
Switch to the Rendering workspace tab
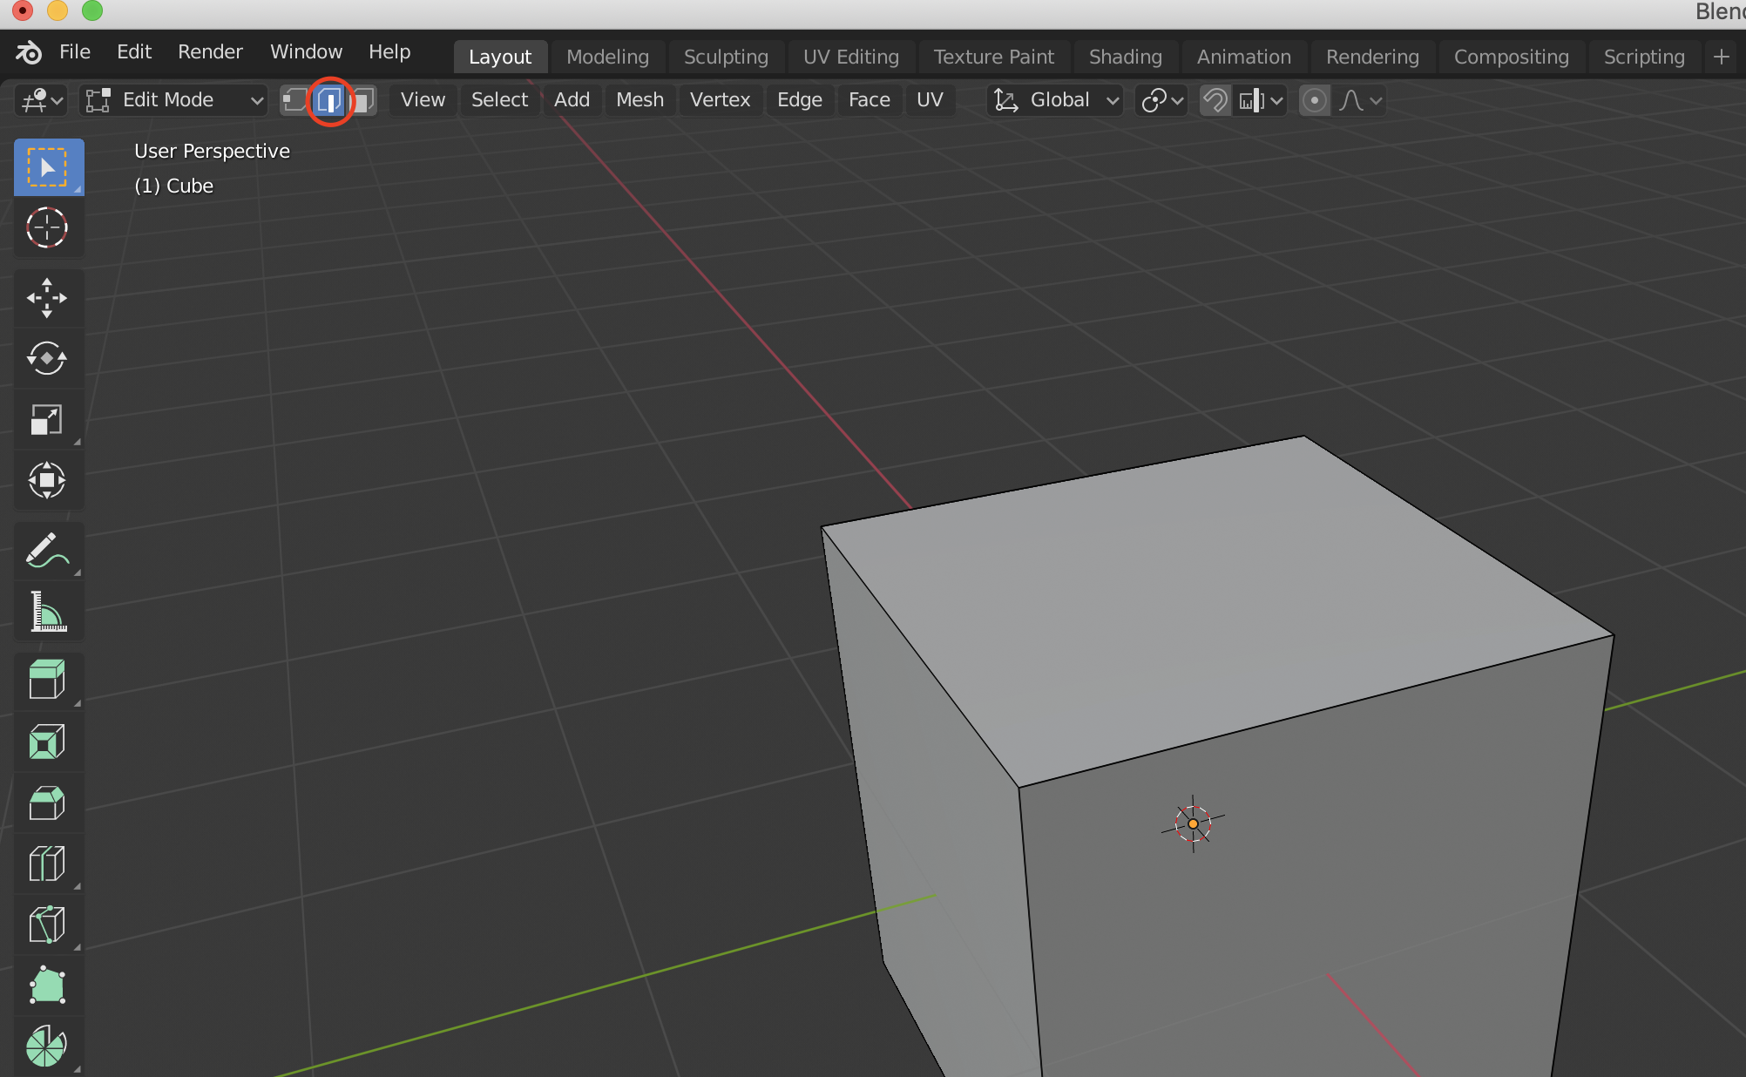click(1372, 57)
